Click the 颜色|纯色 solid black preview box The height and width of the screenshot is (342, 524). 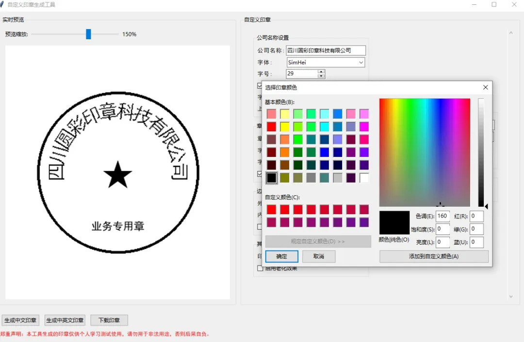[394, 222]
